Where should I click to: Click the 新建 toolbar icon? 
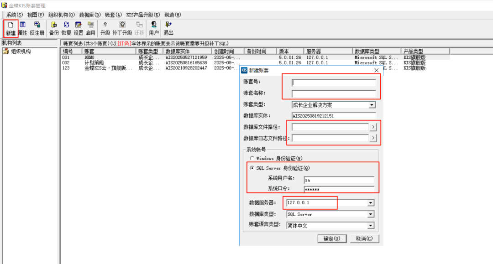pyautogui.click(x=10, y=28)
